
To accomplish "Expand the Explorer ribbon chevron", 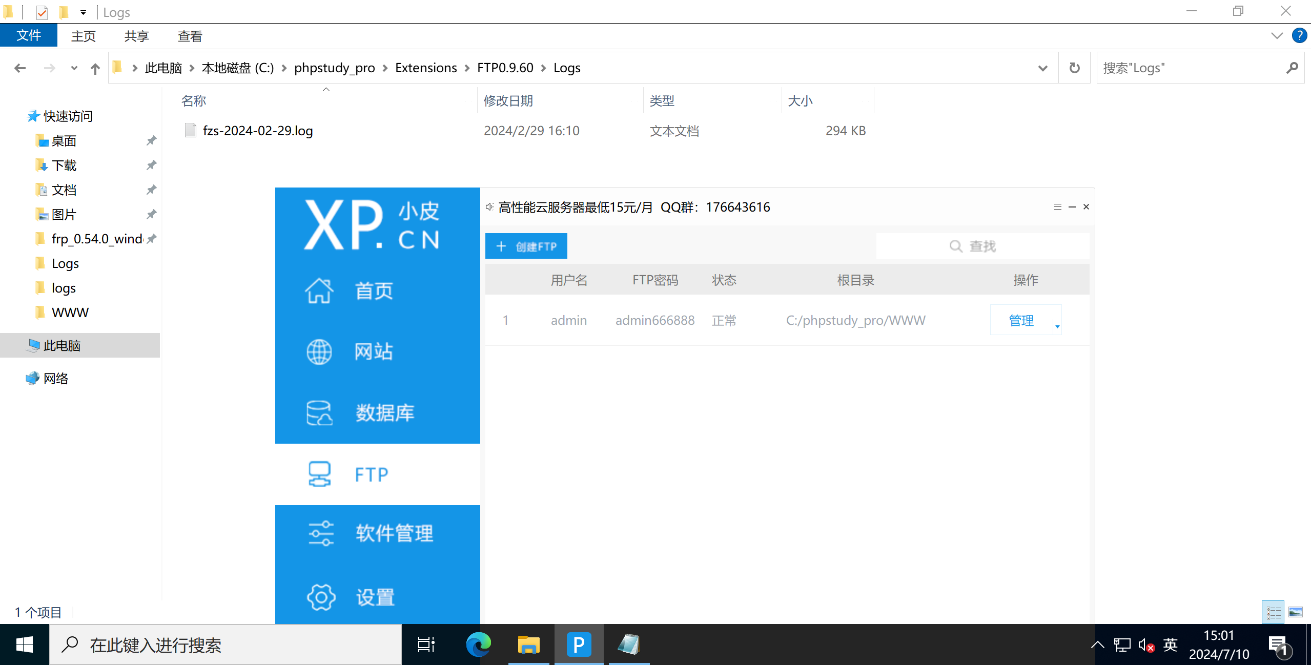I will [x=1277, y=36].
